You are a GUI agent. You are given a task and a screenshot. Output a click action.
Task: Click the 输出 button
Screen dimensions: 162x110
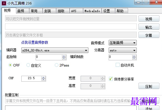click(149, 27)
